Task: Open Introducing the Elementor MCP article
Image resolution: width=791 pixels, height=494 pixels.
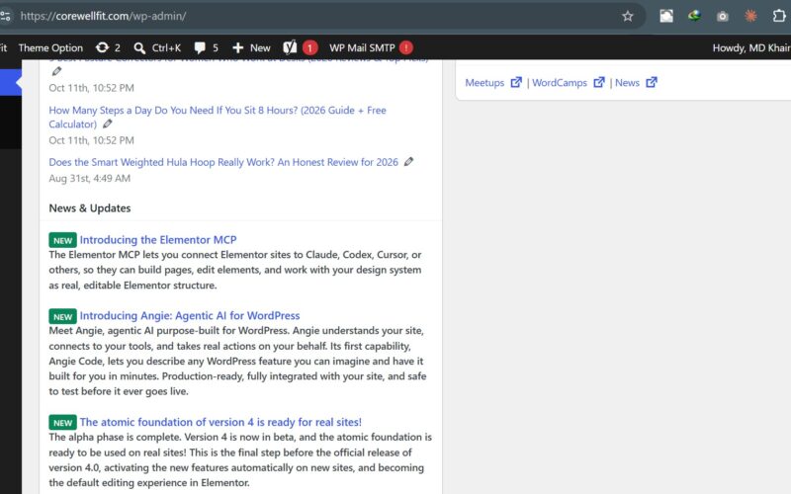Action: click(x=158, y=240)
